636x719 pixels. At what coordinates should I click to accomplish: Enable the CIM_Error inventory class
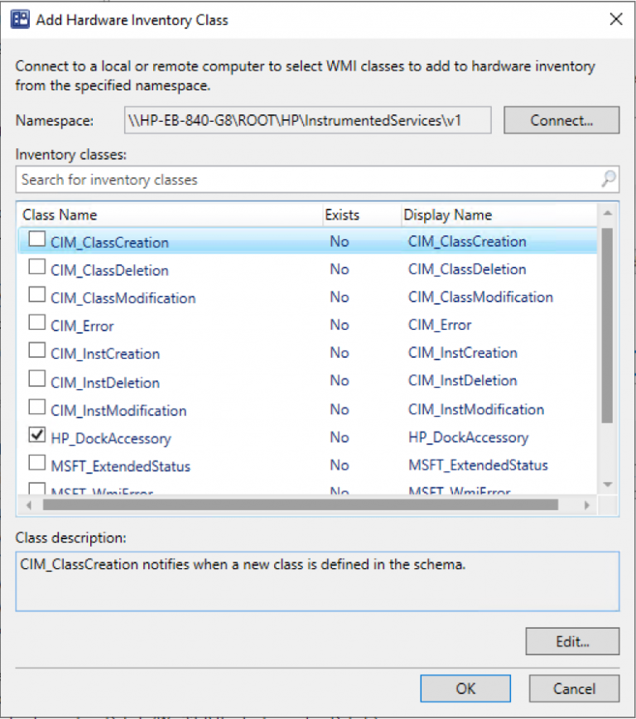[36, 322]
